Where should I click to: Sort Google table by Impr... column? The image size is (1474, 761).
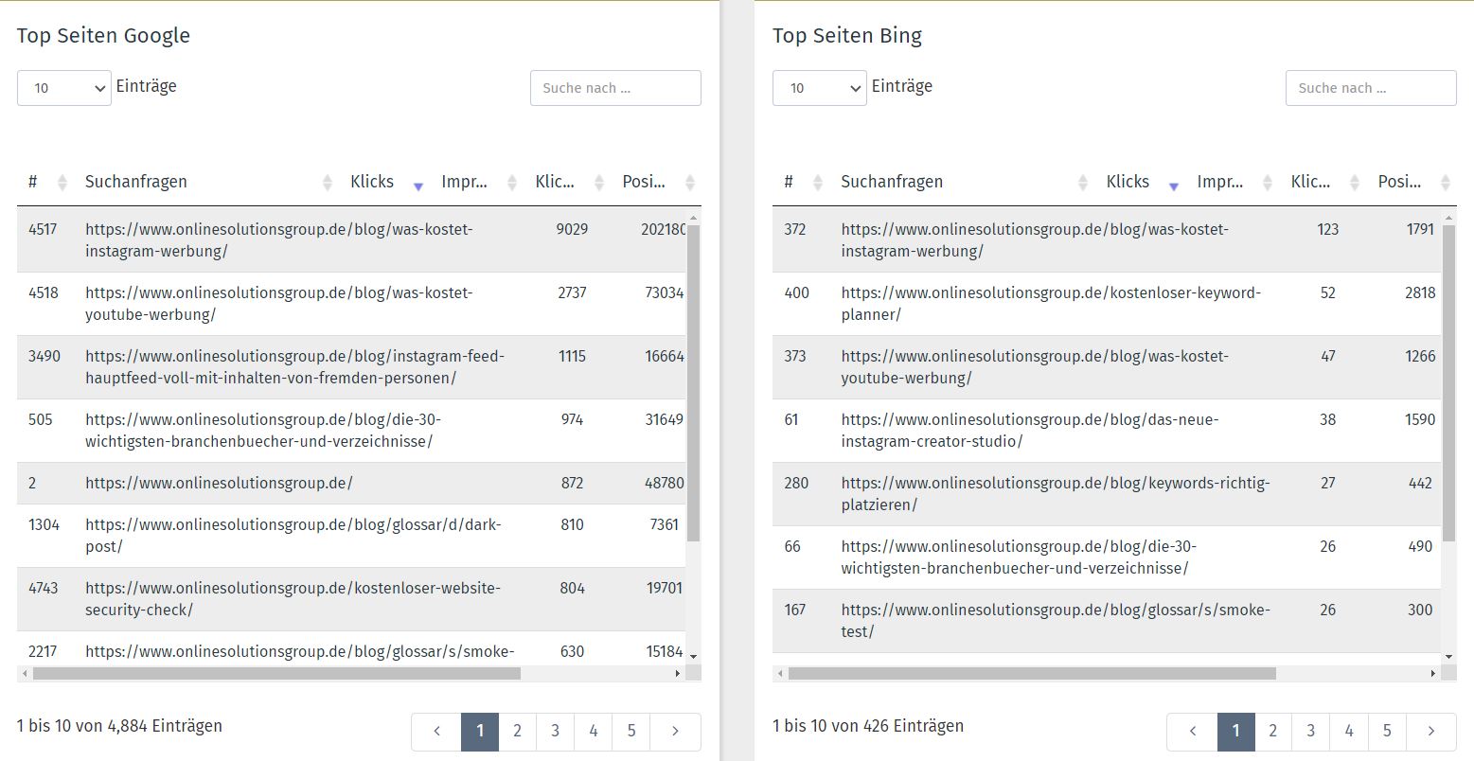pos(476,182)
